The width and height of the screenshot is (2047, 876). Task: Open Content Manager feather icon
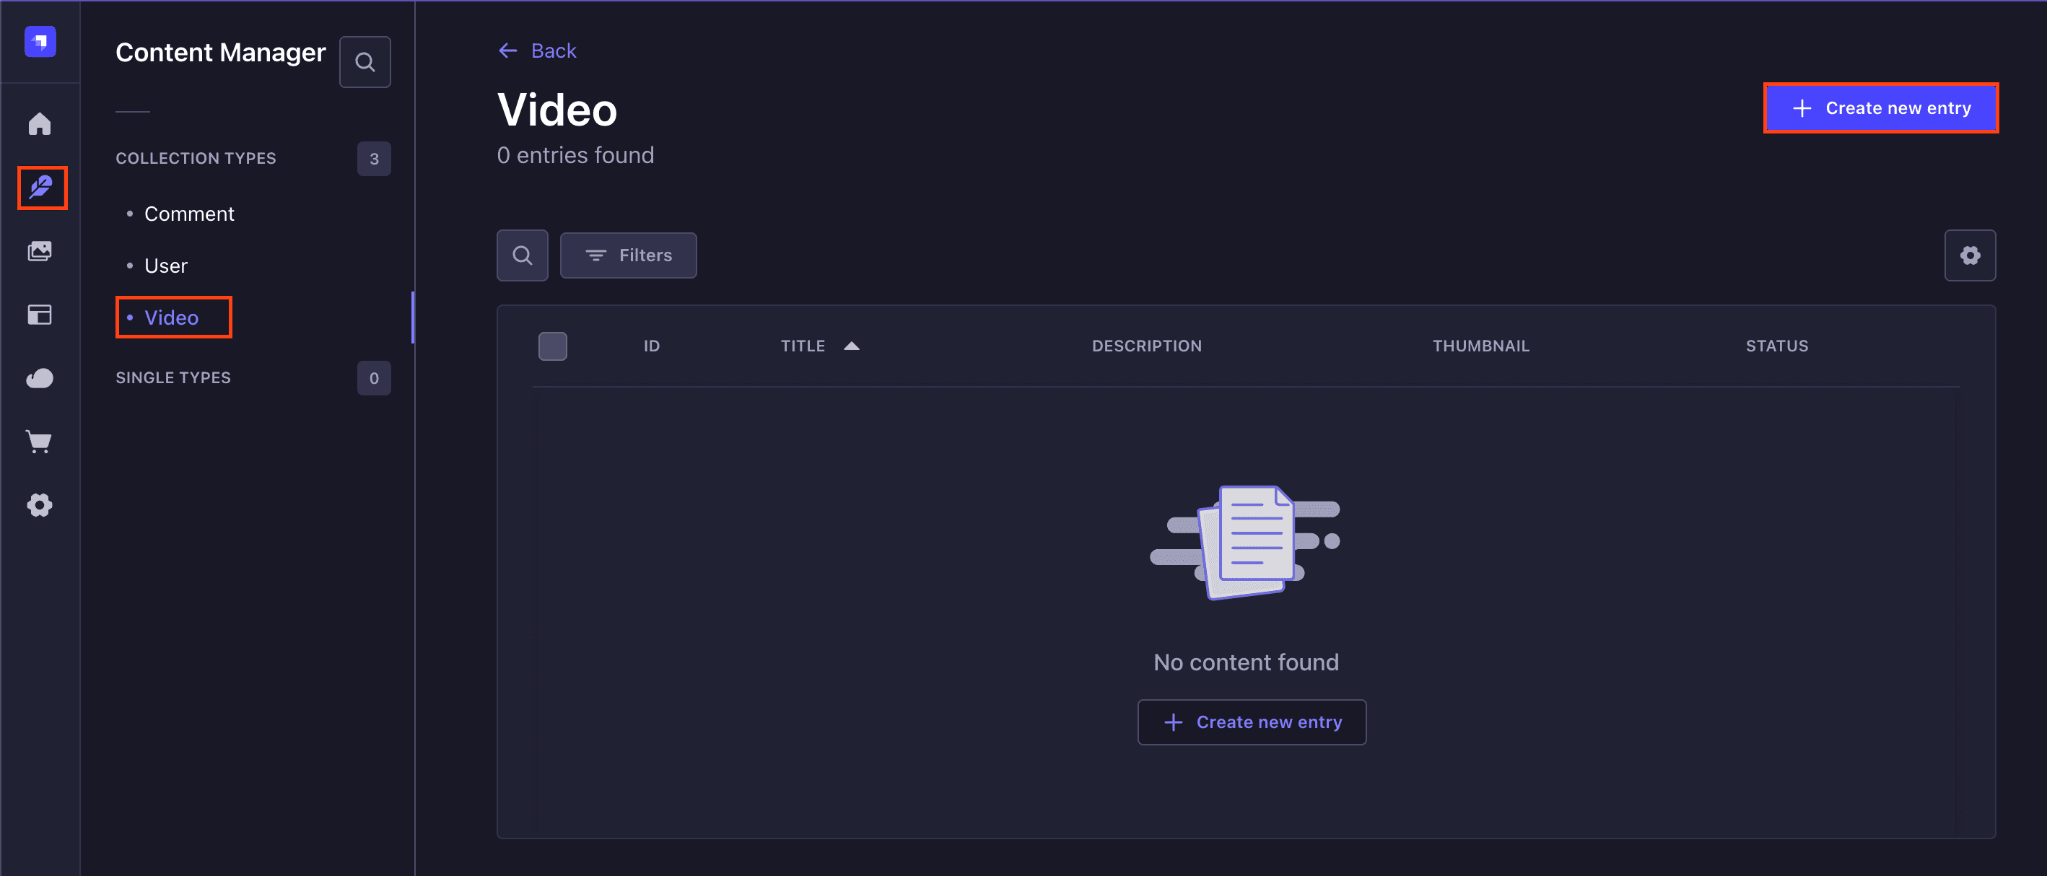pos(41,188)
